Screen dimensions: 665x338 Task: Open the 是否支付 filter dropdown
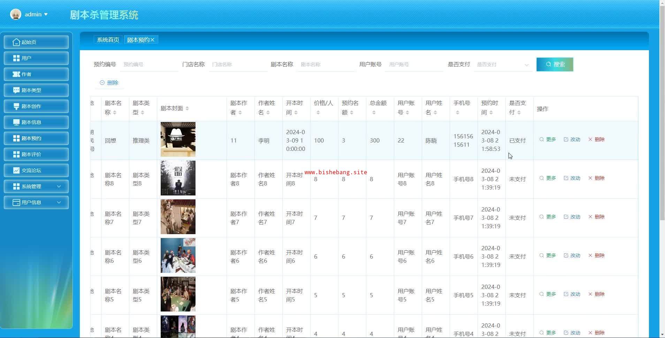(503, 64)
